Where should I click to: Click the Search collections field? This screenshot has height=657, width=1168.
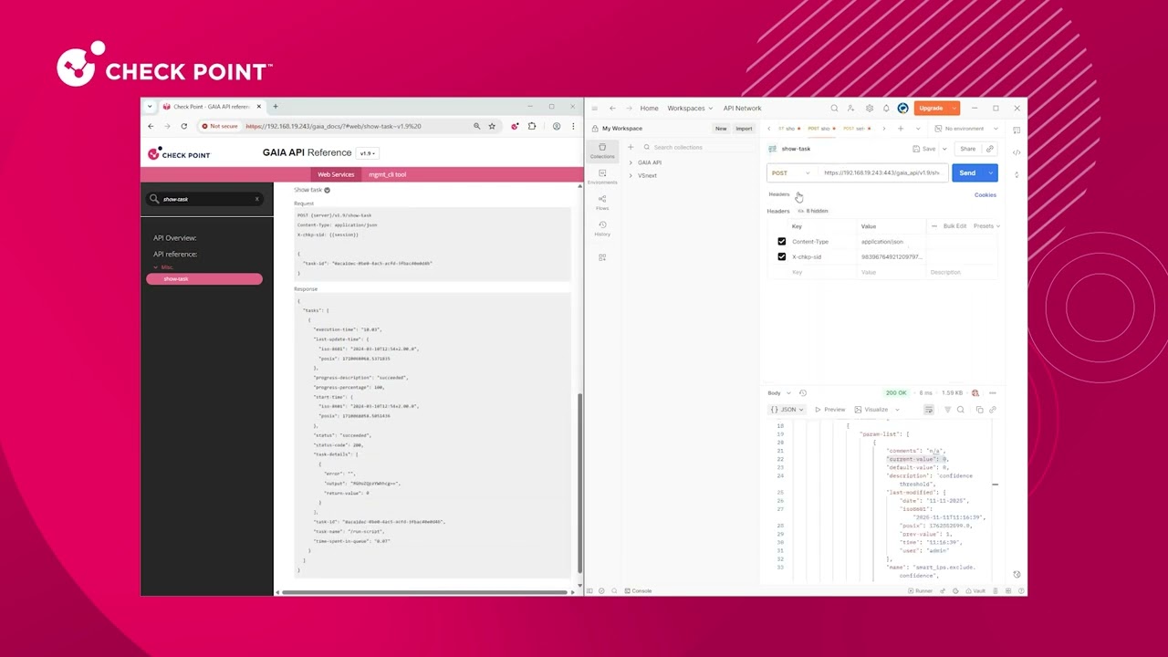click(698, 147)
